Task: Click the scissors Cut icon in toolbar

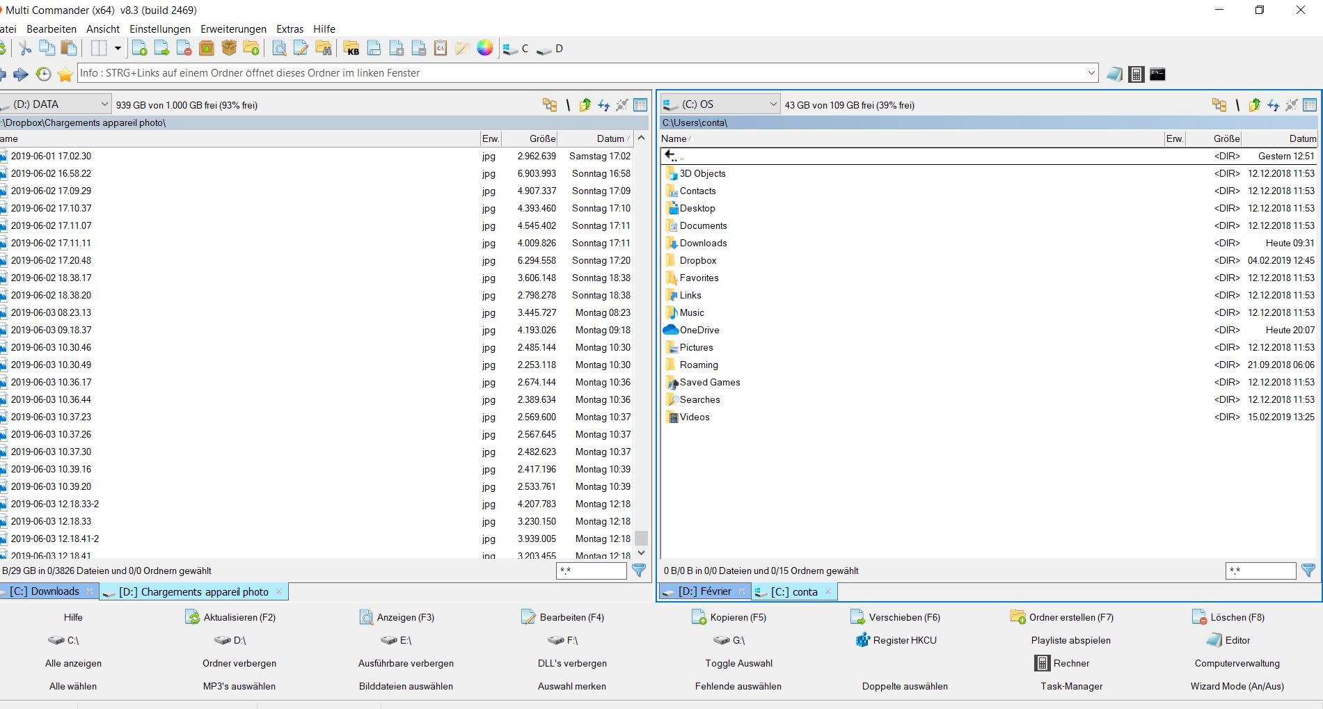Action: click(26, 48)
